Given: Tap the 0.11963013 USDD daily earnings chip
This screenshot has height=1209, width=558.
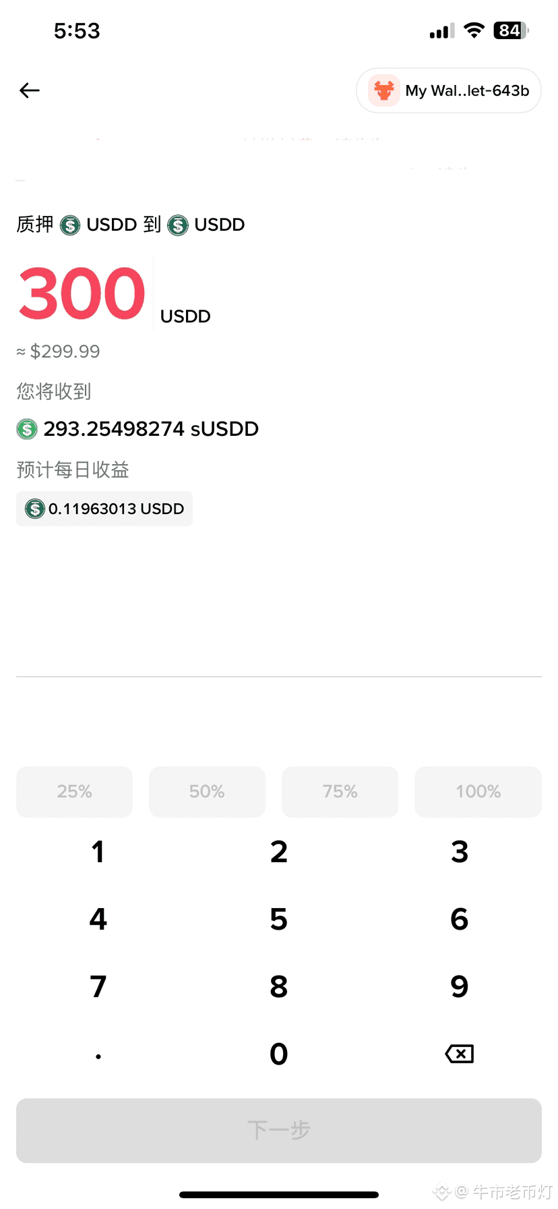Looking at the screenshot, I should click(x=104, y=509).
